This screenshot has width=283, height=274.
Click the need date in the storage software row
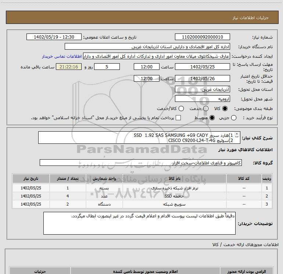[x=31, y=188]
